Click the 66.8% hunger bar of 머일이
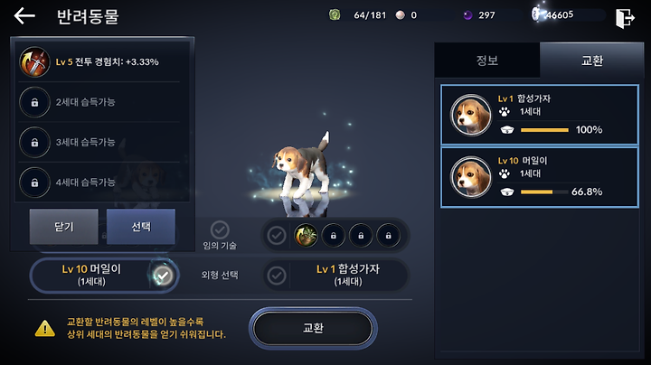651x365 pixels. pyautogui.click(x=544, y=192)
